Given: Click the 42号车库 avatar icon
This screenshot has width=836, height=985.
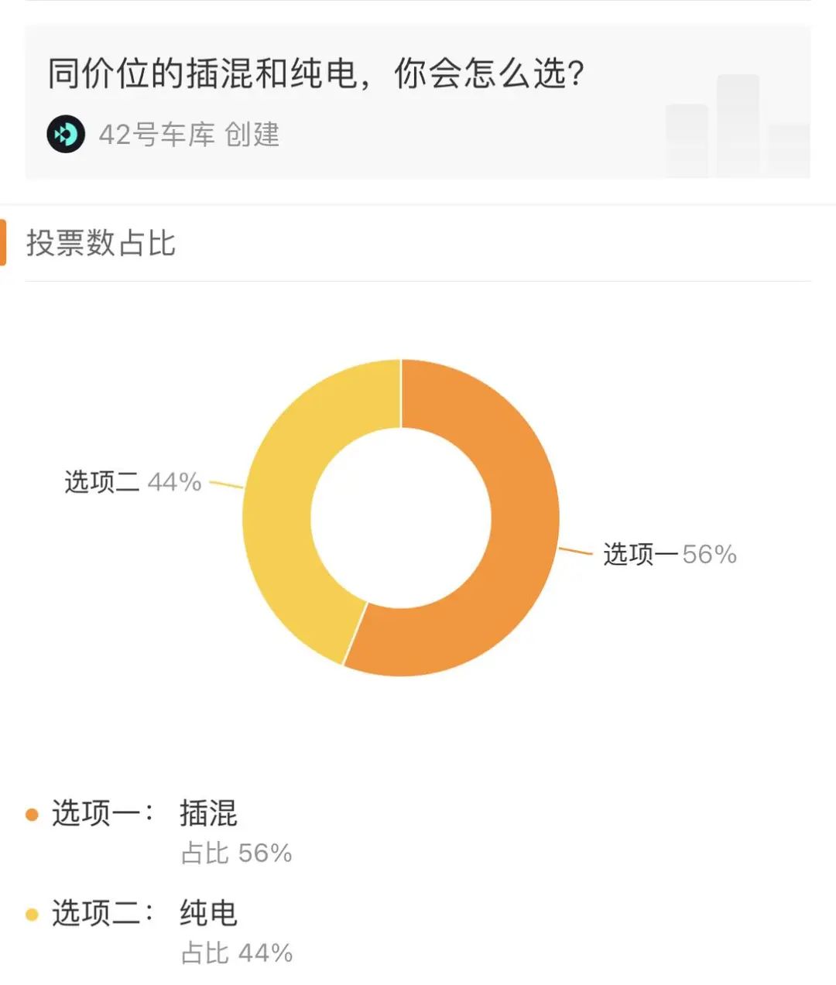Looking at the screenshot, I should [x=66, y=135].
